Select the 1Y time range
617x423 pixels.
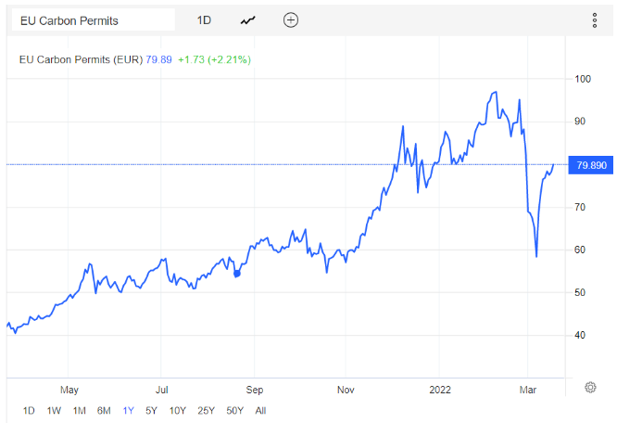[128, 410]
